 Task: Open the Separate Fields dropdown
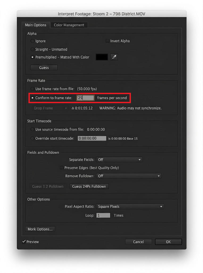(x=119, y=160)
